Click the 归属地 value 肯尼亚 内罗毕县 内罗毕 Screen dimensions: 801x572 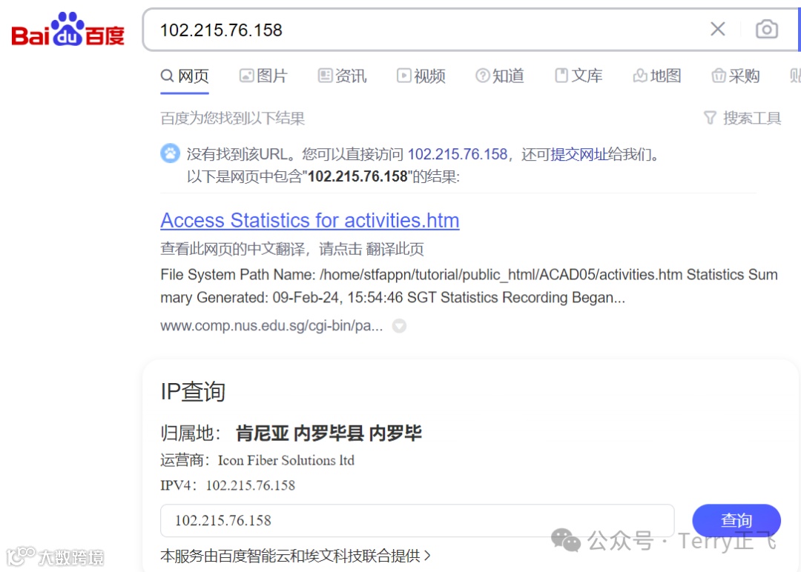click(329, 433)
